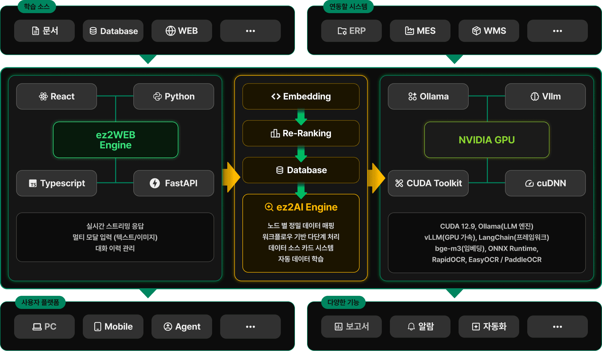Click the FastAPI lightning bolt icon

[x=155, y=183]
